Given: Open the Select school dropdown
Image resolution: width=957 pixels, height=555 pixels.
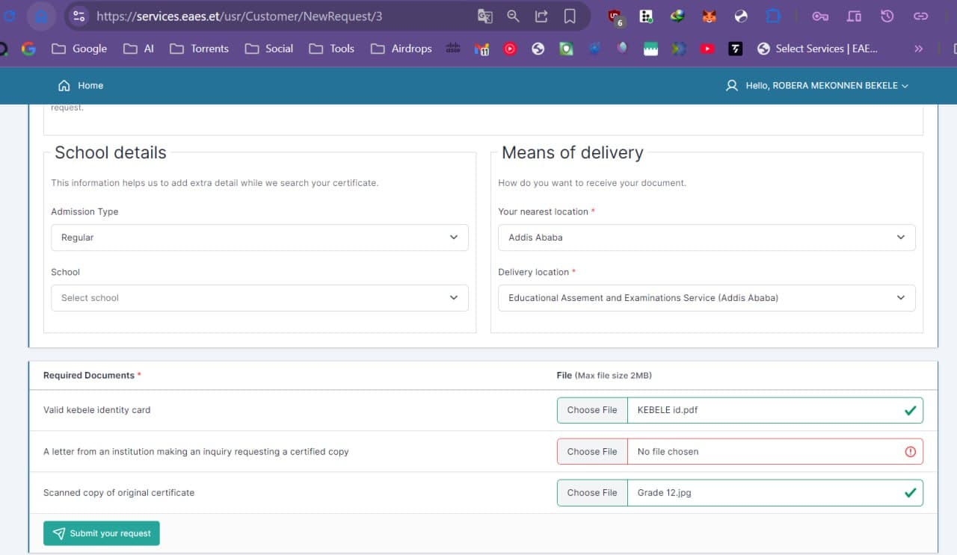Looking at the screenshot, I should click(259, 298).
